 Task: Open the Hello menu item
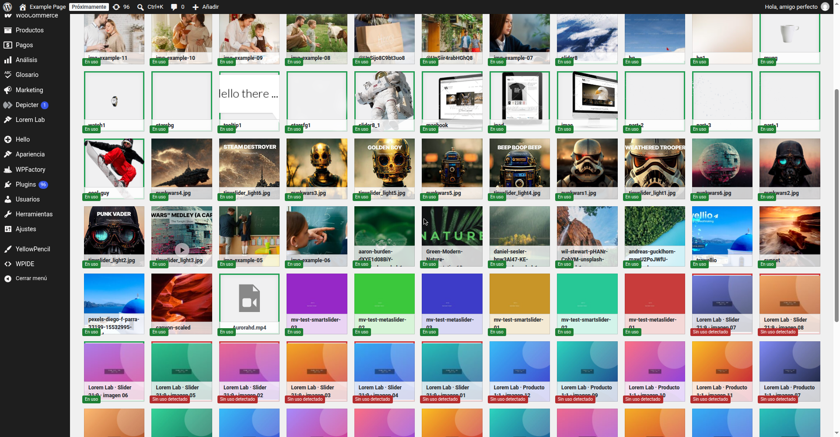point(35,139)
